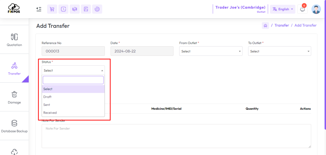Focus the Status dropdown search box
Image resolution: width=326 pixels, height=155 pixels.
pyautogui.click(x=73, y=80)
